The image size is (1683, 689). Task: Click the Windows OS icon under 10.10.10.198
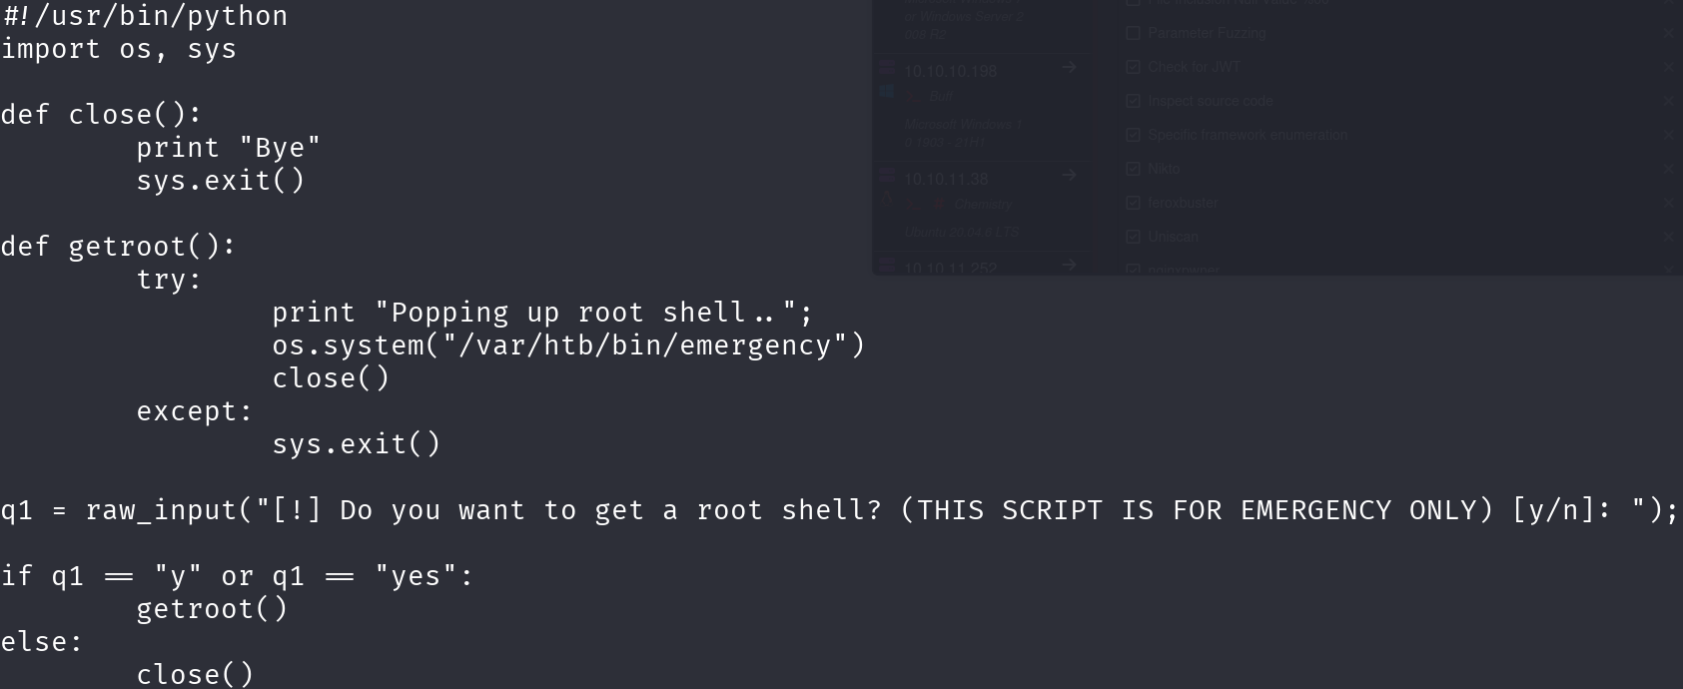(887, 92)
